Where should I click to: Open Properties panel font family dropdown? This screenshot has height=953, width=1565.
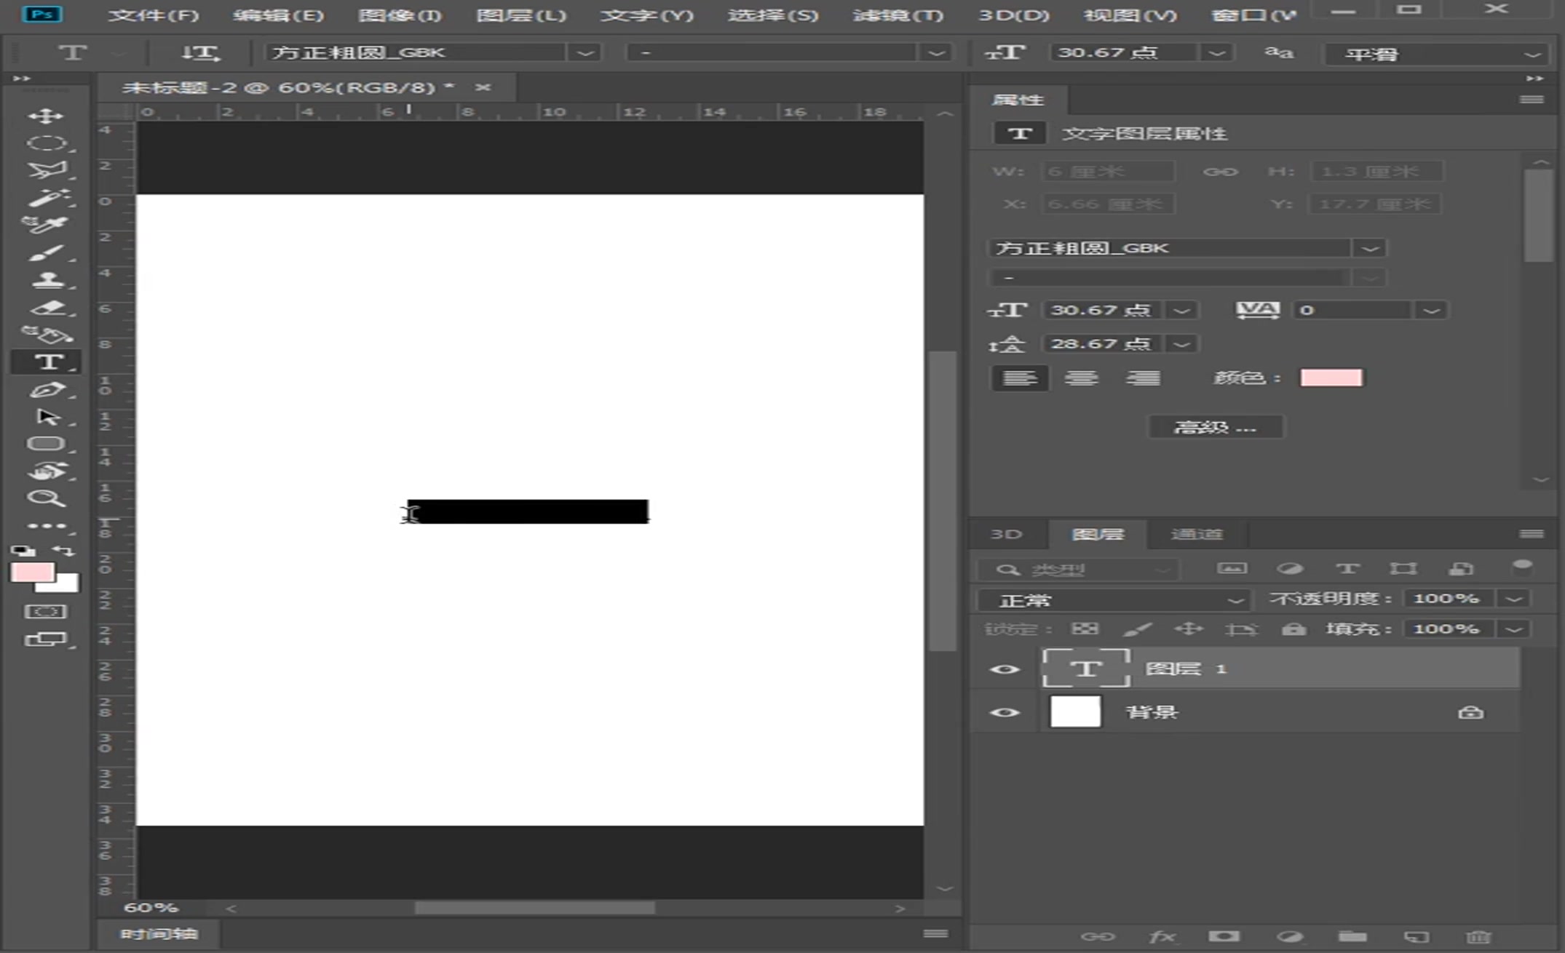[1370, 249]
